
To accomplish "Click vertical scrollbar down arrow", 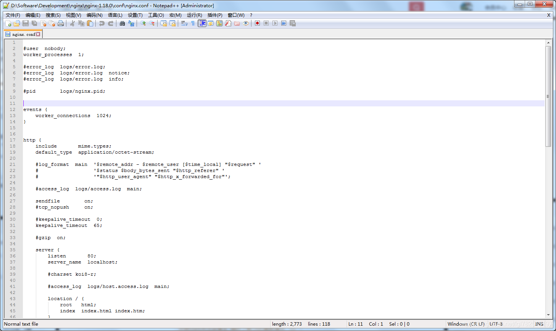I will point(548,315).
